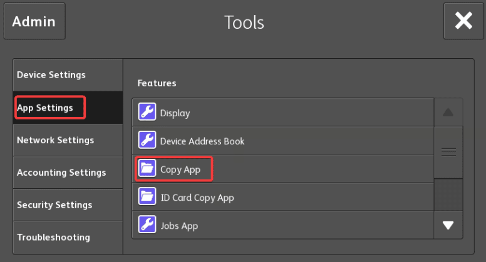Switch to the Network Settings tab

[x=55, y=140]
